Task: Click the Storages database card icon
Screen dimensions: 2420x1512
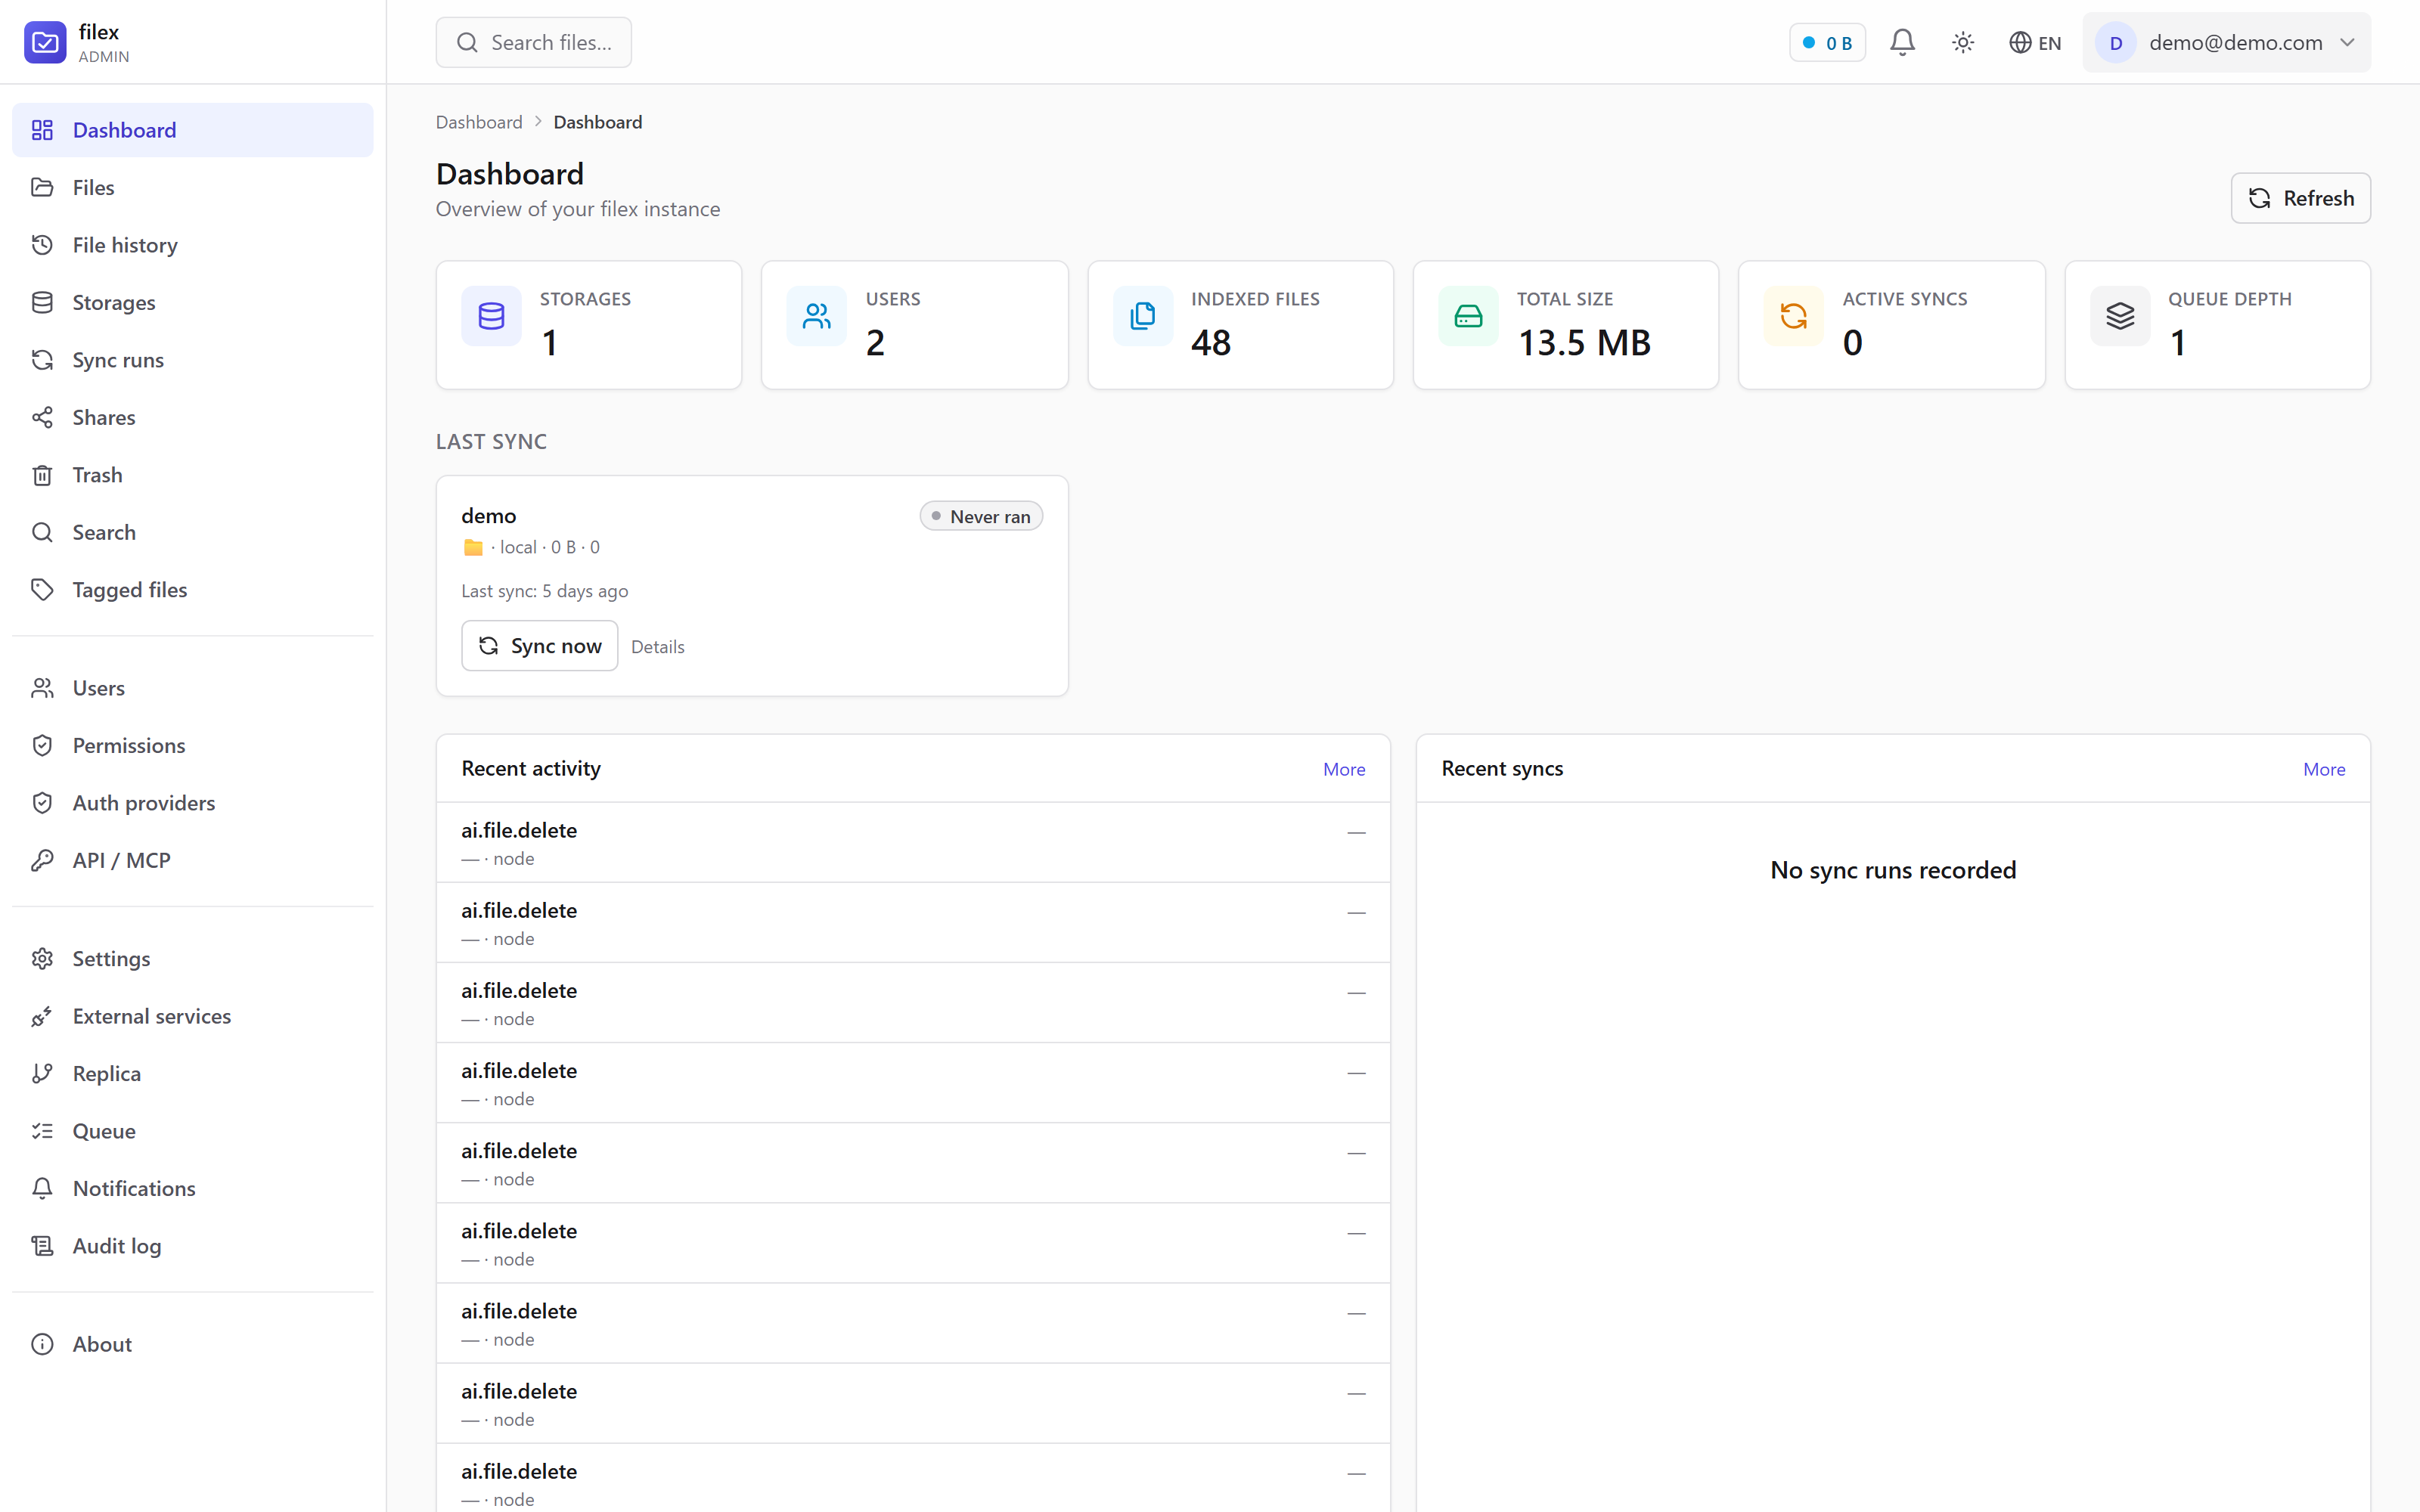Action: [x=491, y=316]
